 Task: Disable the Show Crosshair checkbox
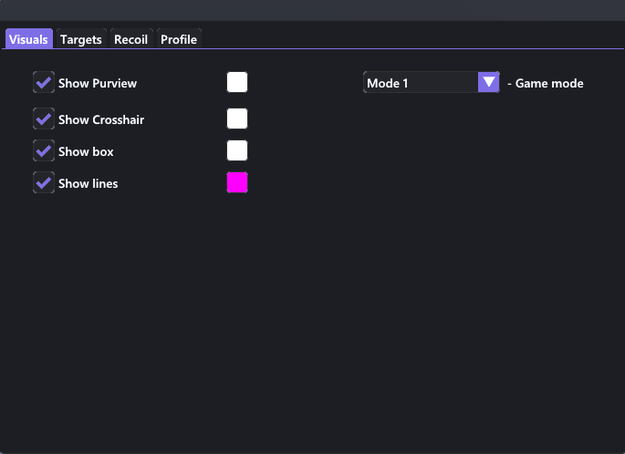pyautogui.click(x=44, y=119)
